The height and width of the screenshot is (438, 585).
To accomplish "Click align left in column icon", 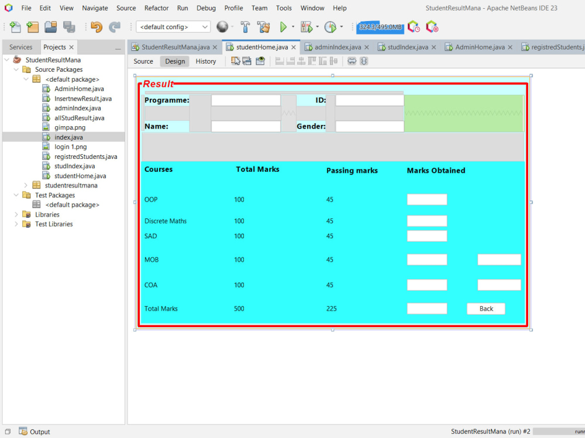I will tap(280, 61).
